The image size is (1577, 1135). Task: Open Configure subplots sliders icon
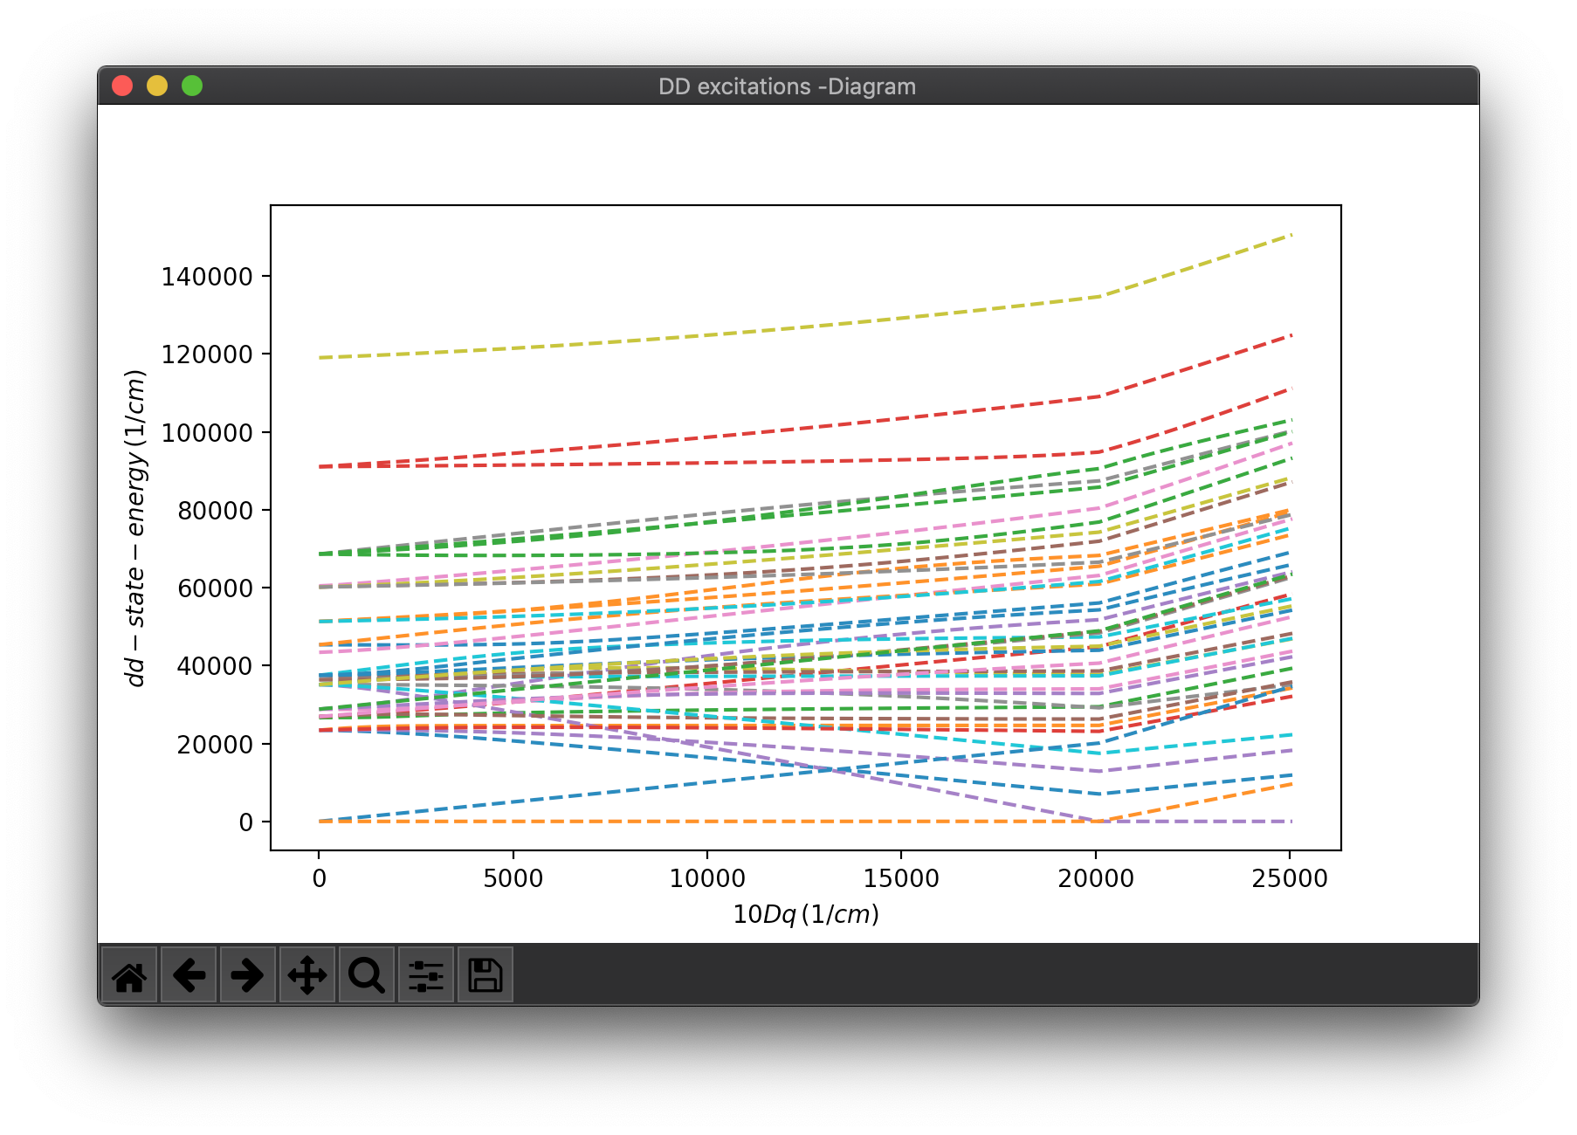click(x=426, y=975)
